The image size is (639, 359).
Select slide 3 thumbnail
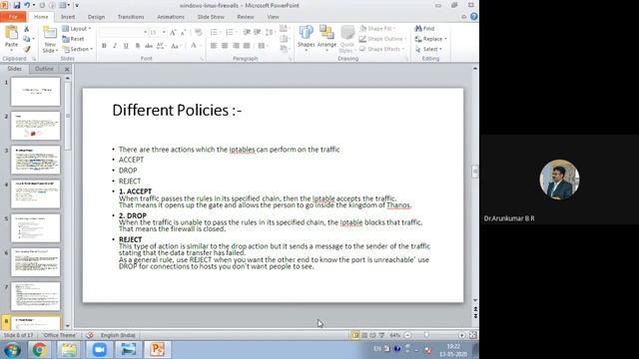[36, 160]
